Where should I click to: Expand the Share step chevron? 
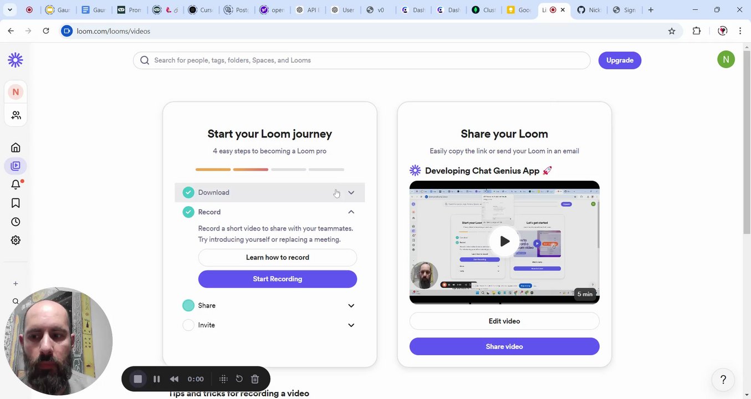351,305
